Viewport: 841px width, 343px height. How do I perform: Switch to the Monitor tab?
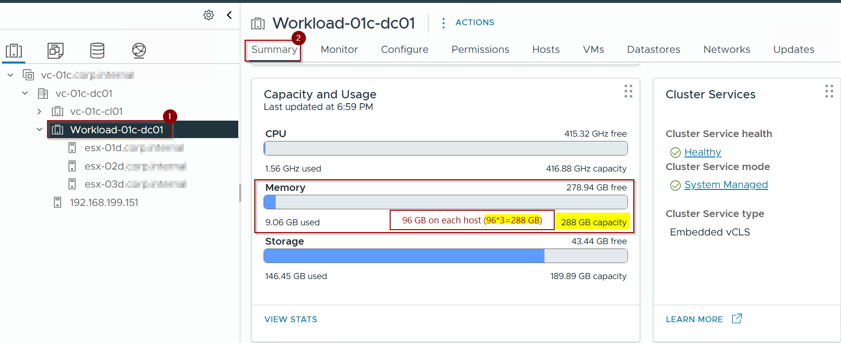point(339,49)
